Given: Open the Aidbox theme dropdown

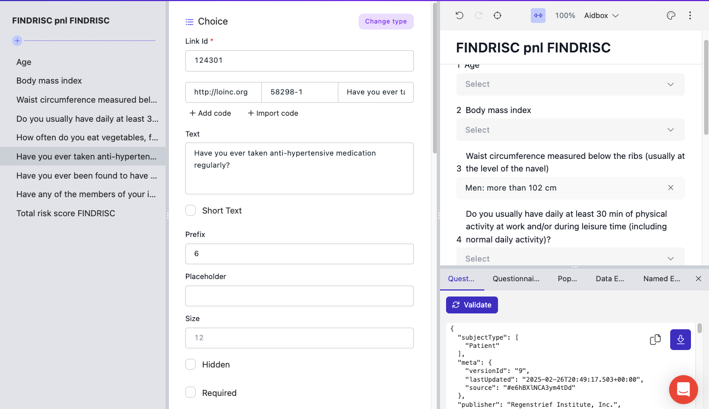Looking at the screenshot, I should pyautogui.click(x=601, y=16).
